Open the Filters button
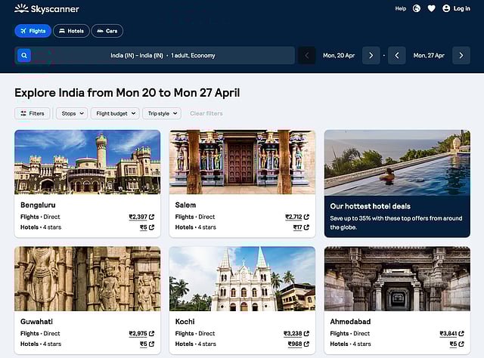 (33, 113)
